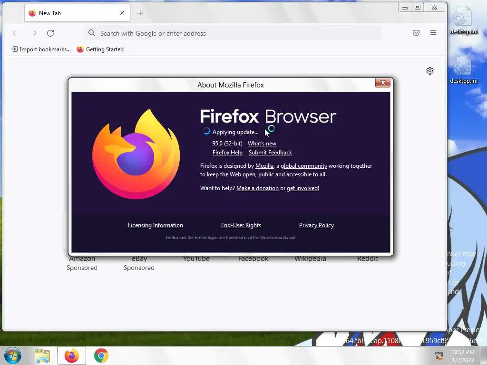Select the lower desktop.ini desktop file

coord(463,69)
